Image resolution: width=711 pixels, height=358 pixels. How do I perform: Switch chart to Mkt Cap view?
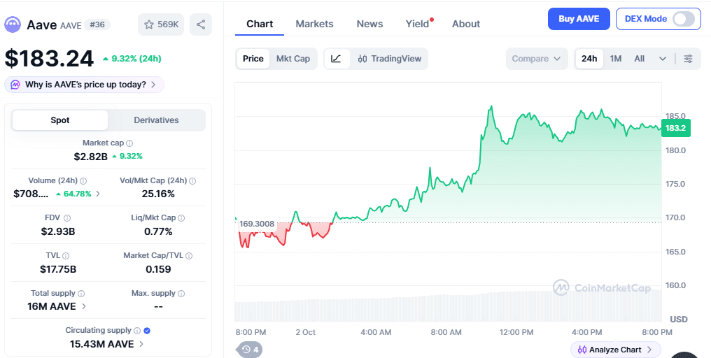point(293,59)
